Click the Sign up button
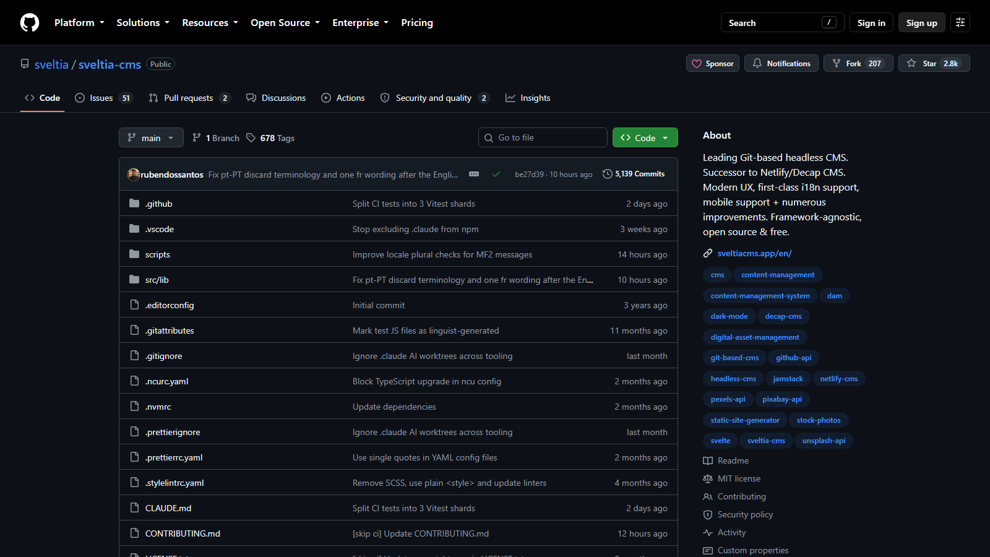This screenshot has width=990, height=557. 921,23
